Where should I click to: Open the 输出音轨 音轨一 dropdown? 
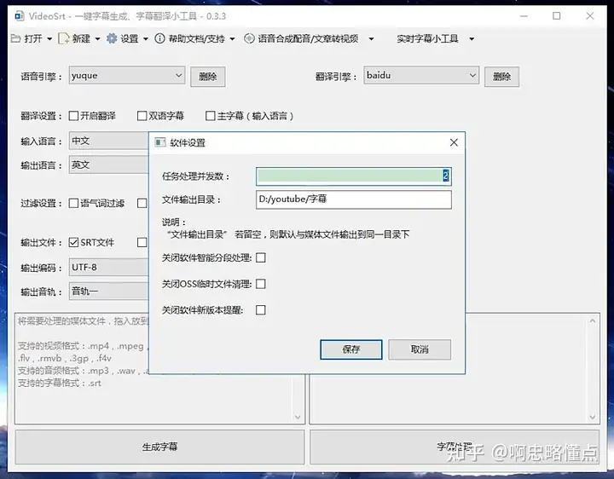tap(109, 291)
